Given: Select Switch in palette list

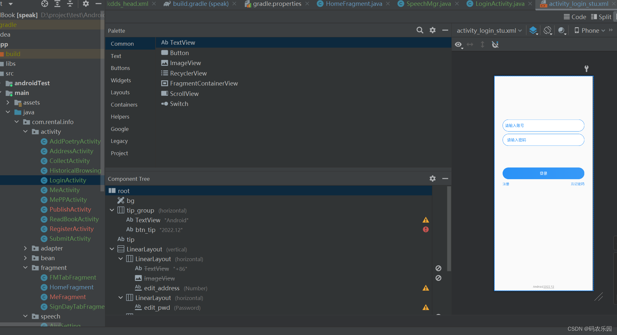Looking at the screenshot, I should click(x=175, y=104).
